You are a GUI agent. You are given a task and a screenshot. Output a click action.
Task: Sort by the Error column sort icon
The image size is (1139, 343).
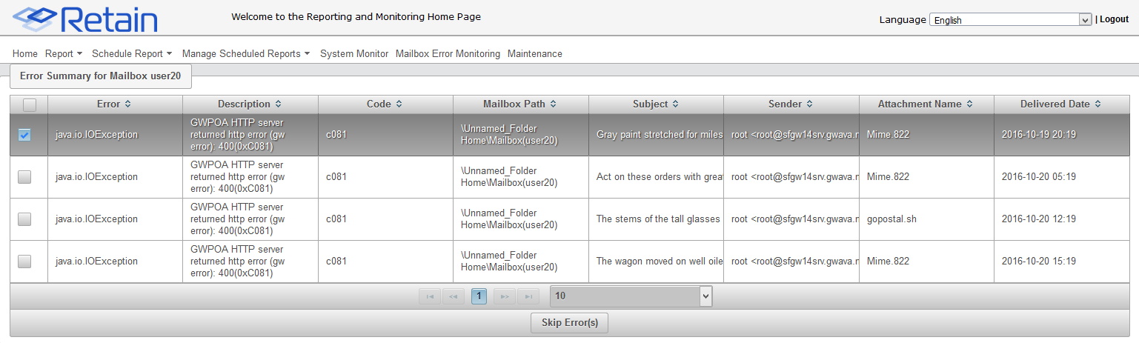[x=127, y=104]
